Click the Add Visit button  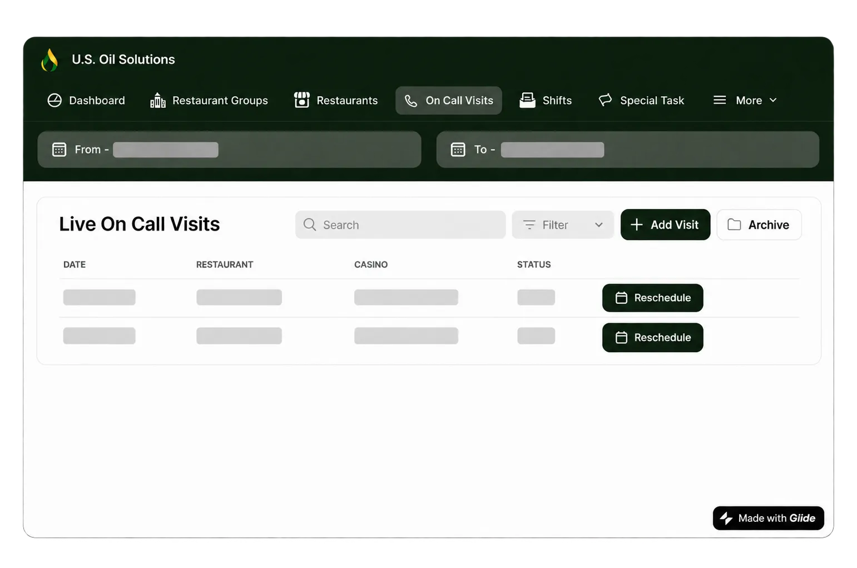click(665, 225)
